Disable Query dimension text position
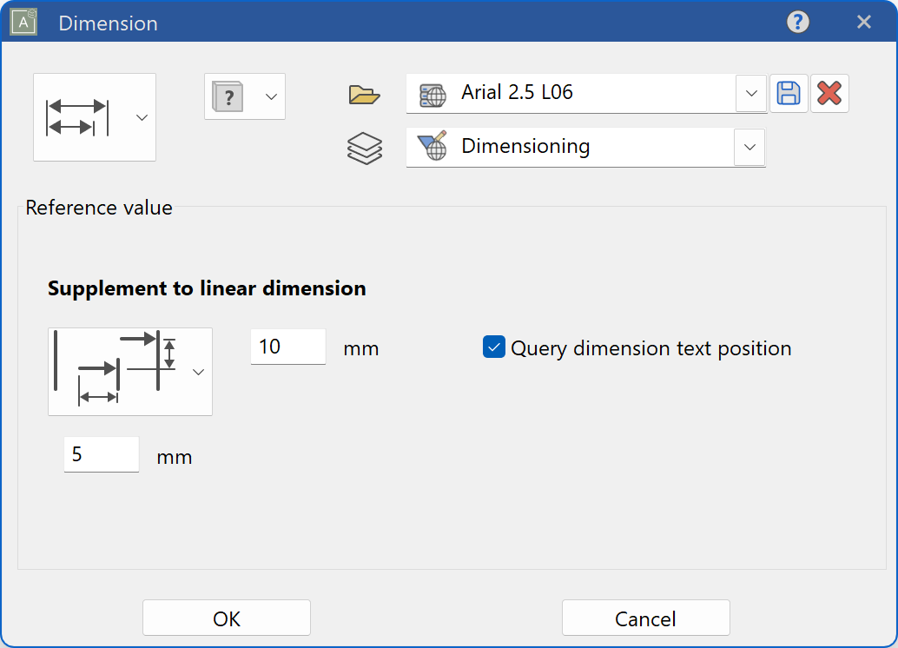Screen dimensions: 898x648 pyautogui.click(x=493, y=347)
